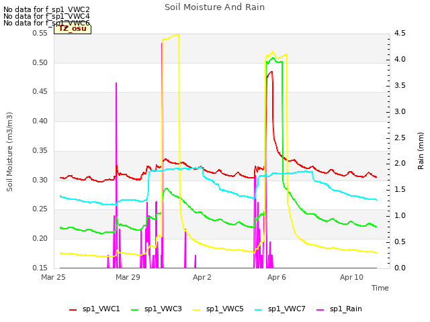
Task: Click the 1.0 rain axis tick label
Action: (400, 216)
